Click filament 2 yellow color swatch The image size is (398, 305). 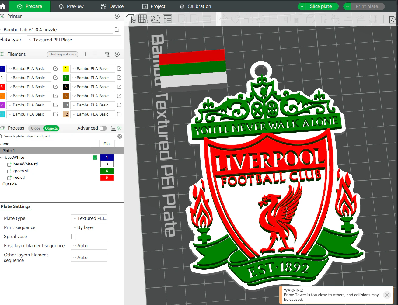pyautogui.click(x=65, y=68)
